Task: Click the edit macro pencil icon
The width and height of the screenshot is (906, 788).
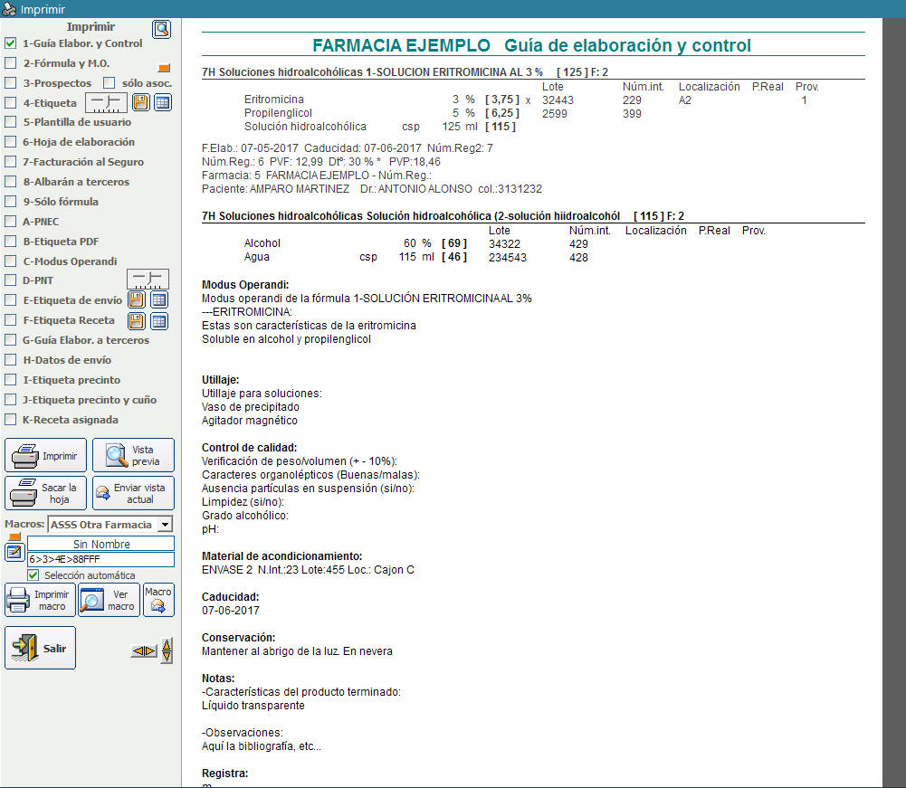Action: (x=14, y=552)
